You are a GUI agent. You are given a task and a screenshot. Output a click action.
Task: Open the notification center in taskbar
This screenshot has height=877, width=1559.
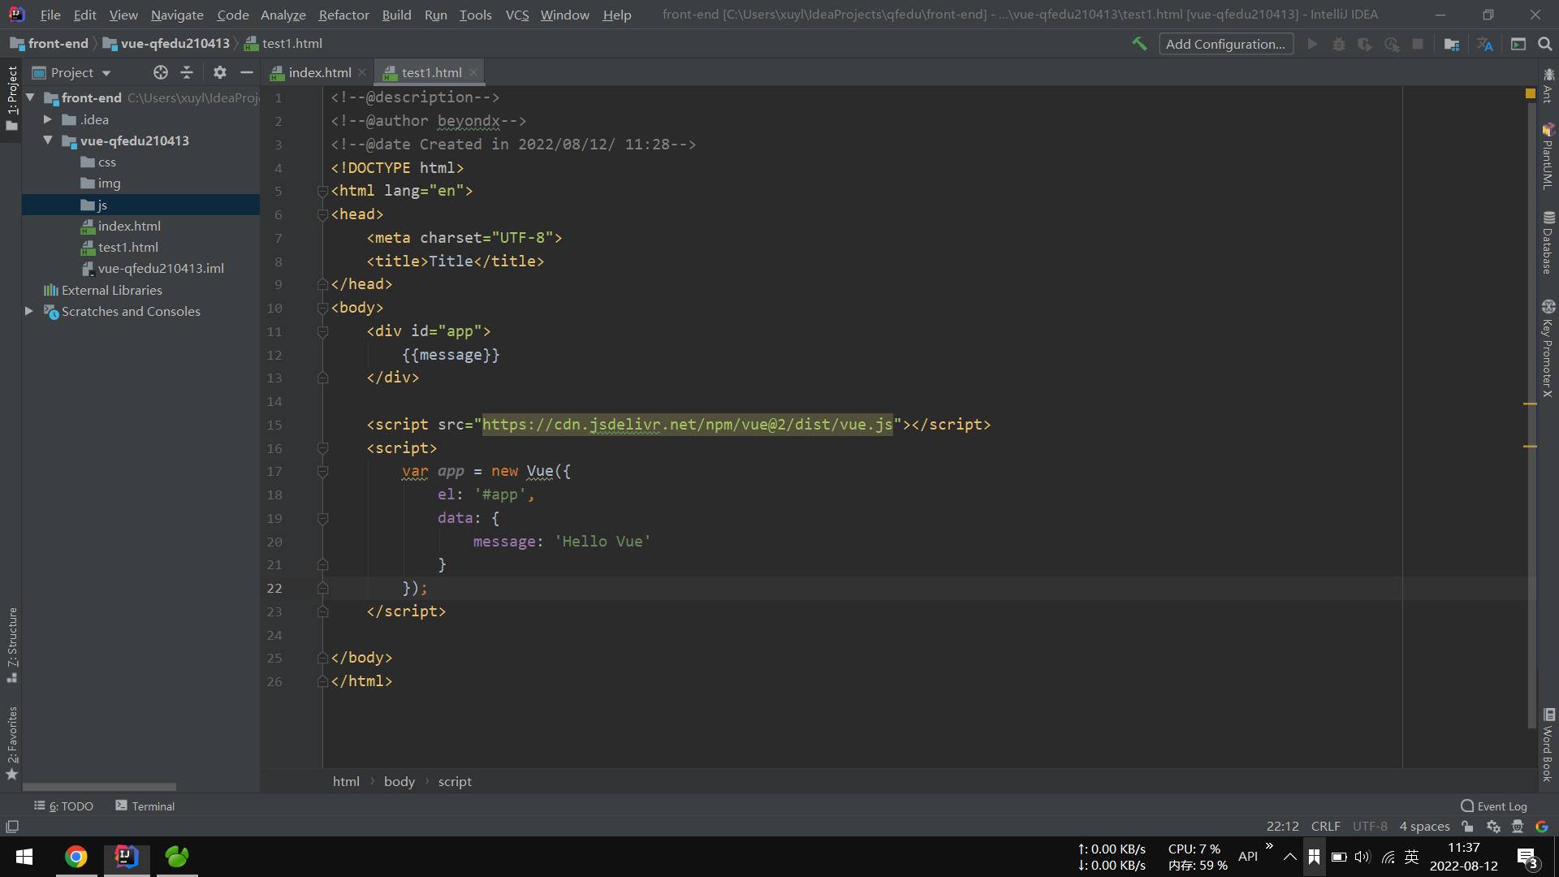click(x=1527, y=858)
